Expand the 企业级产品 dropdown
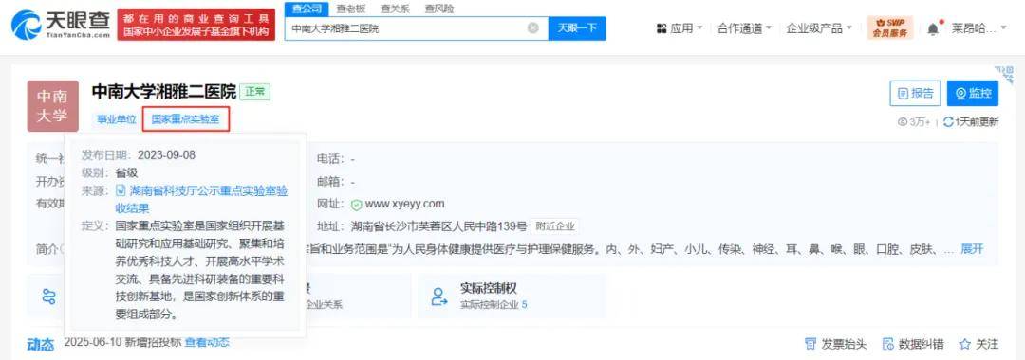Screen dimensions: 1025x360 (x=819, y=28)
